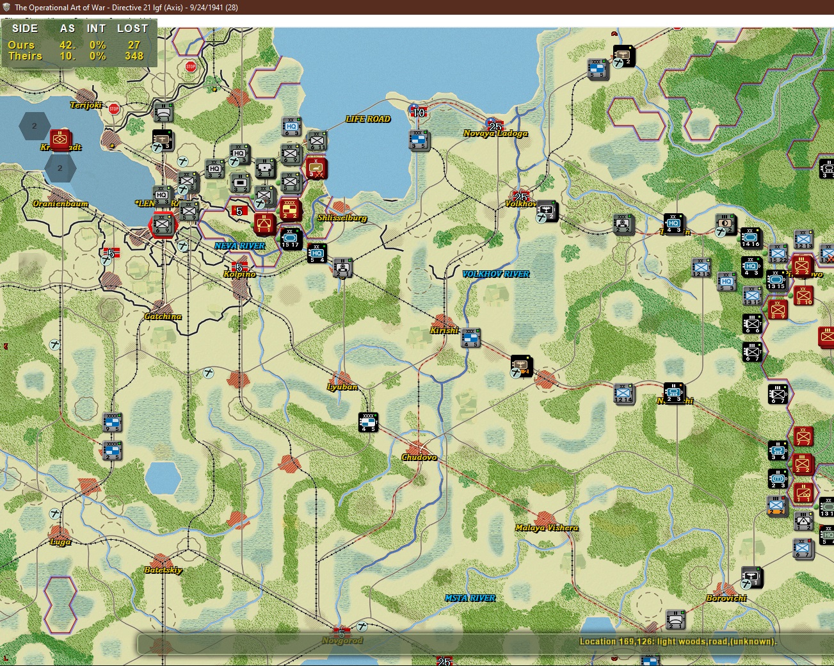
Task: Click the VOLKHOV RIVER map label
Action: [496, 273]
